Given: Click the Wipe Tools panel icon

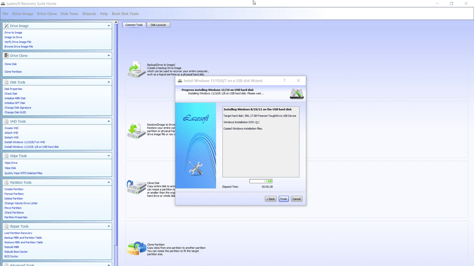Looking at the screenshot, I should [x=6, y=156].
